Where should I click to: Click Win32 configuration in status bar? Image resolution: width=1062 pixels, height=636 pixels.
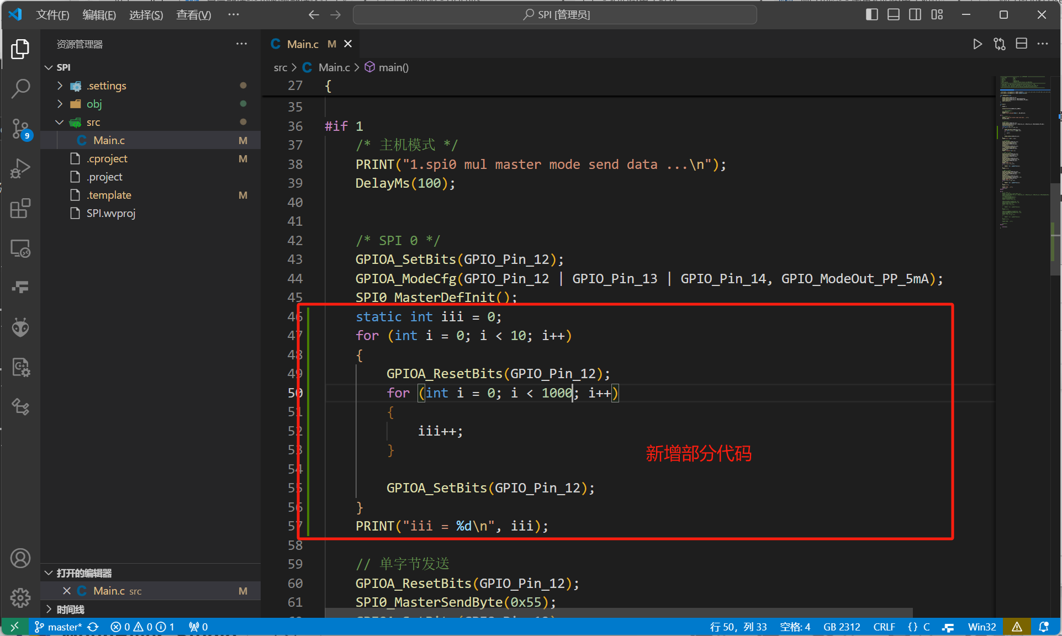pos(981,627)
